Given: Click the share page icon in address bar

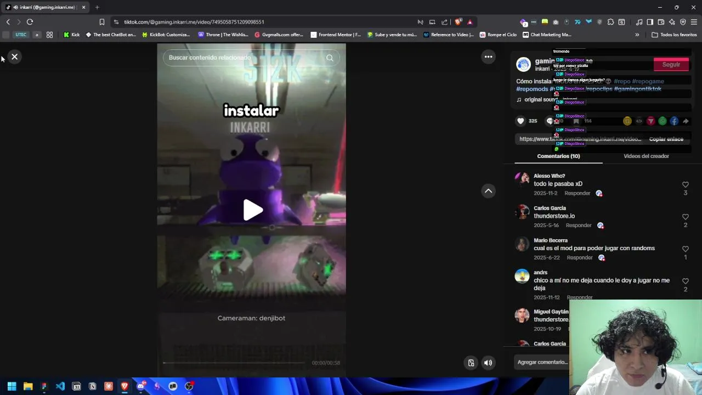Looking at the screenshot, I should coord(444,22).
